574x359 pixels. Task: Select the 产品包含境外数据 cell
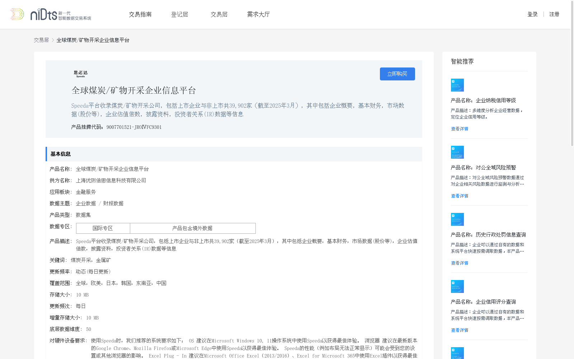(193, 228)
